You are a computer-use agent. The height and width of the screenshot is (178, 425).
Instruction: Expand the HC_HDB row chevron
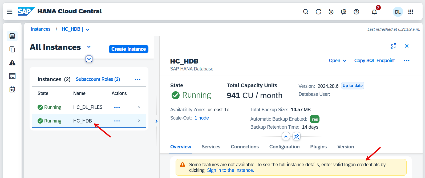(139, 121)
